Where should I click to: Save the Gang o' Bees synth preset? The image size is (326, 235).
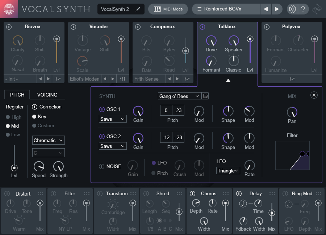click(x=205, y=96)
